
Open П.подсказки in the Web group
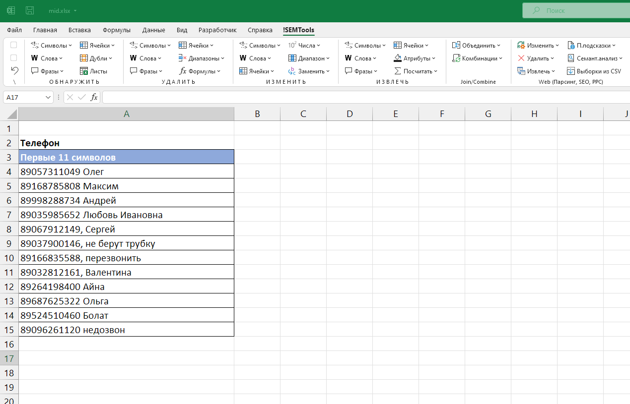[591, 45]
